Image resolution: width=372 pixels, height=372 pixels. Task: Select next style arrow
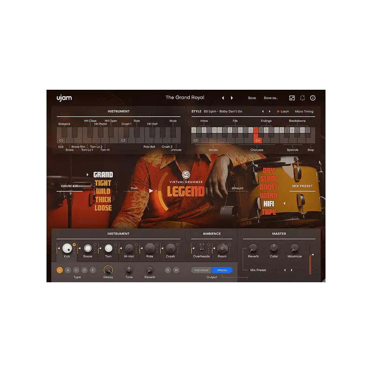coord(270,112)
